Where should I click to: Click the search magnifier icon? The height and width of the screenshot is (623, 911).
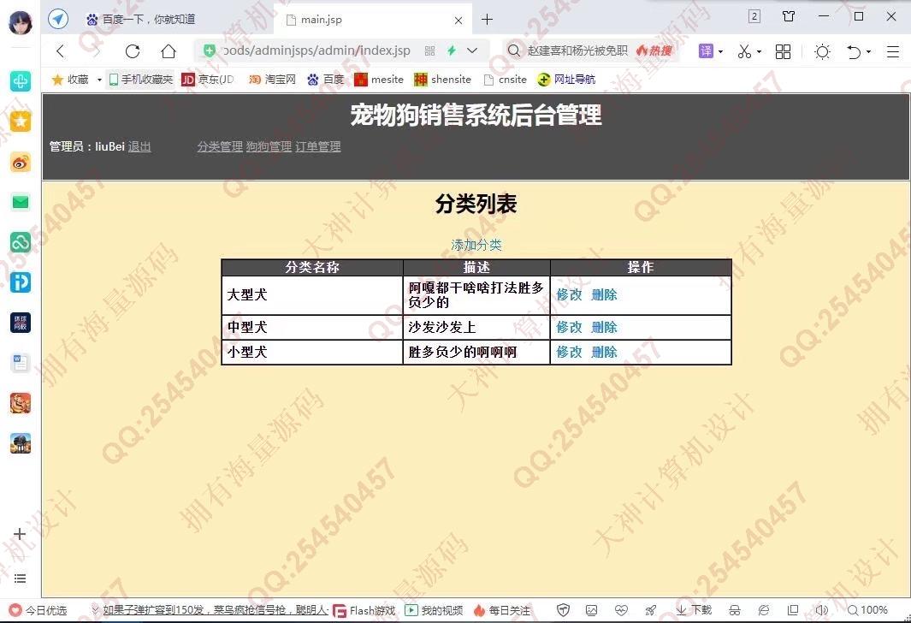[513, 50]
